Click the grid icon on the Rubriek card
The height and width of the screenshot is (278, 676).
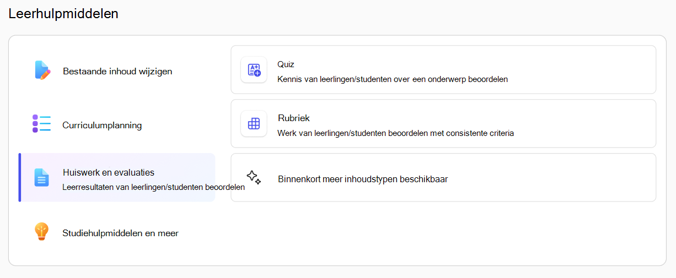click(x=254, y=124)
